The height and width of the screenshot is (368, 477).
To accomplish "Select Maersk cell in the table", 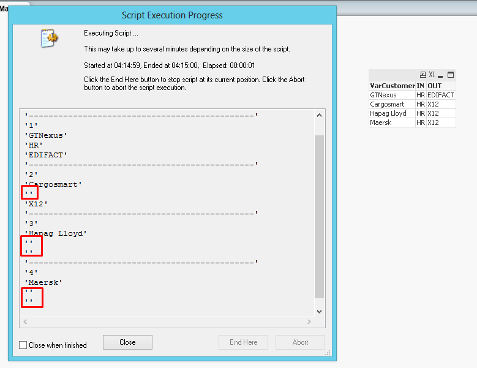I will (392, 122).
